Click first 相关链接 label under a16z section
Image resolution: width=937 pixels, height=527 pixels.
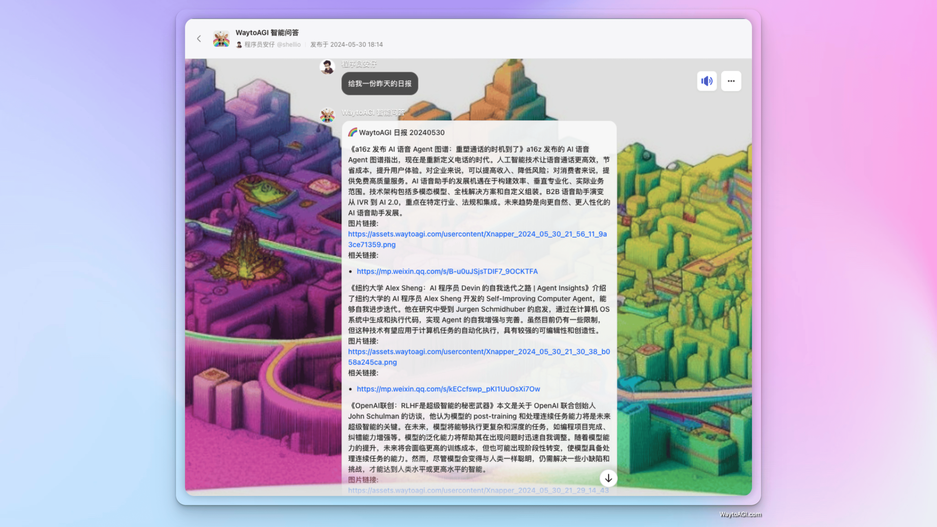pyautogui.click(x=363, y=255)
